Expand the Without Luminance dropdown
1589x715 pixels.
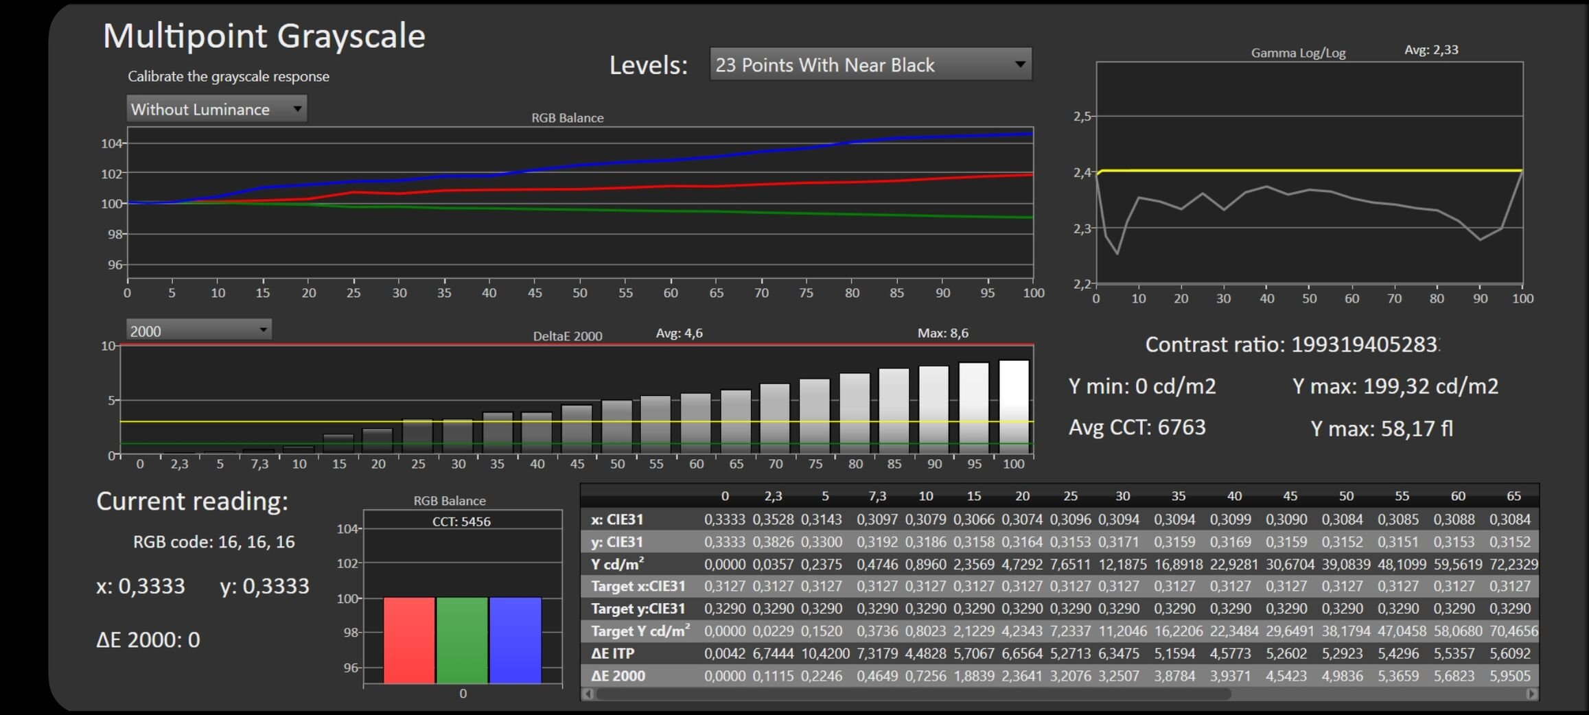click(x=216, y=109)
